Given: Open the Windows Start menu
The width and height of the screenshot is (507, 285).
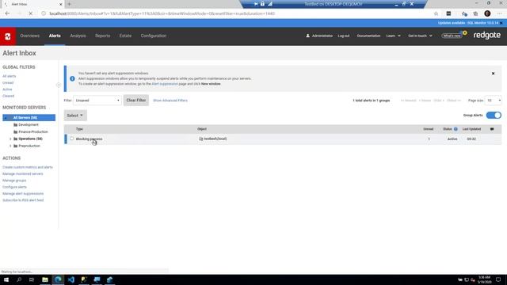Looking at the screenshot, I should click(x=6, y=279).
